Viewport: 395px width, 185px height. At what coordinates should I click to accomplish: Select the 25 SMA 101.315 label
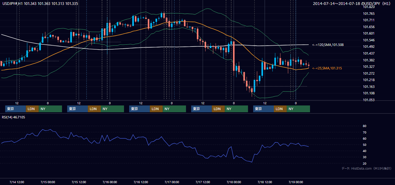(327, 68)
